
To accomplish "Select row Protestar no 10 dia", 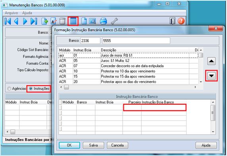I will pos(128,71).
